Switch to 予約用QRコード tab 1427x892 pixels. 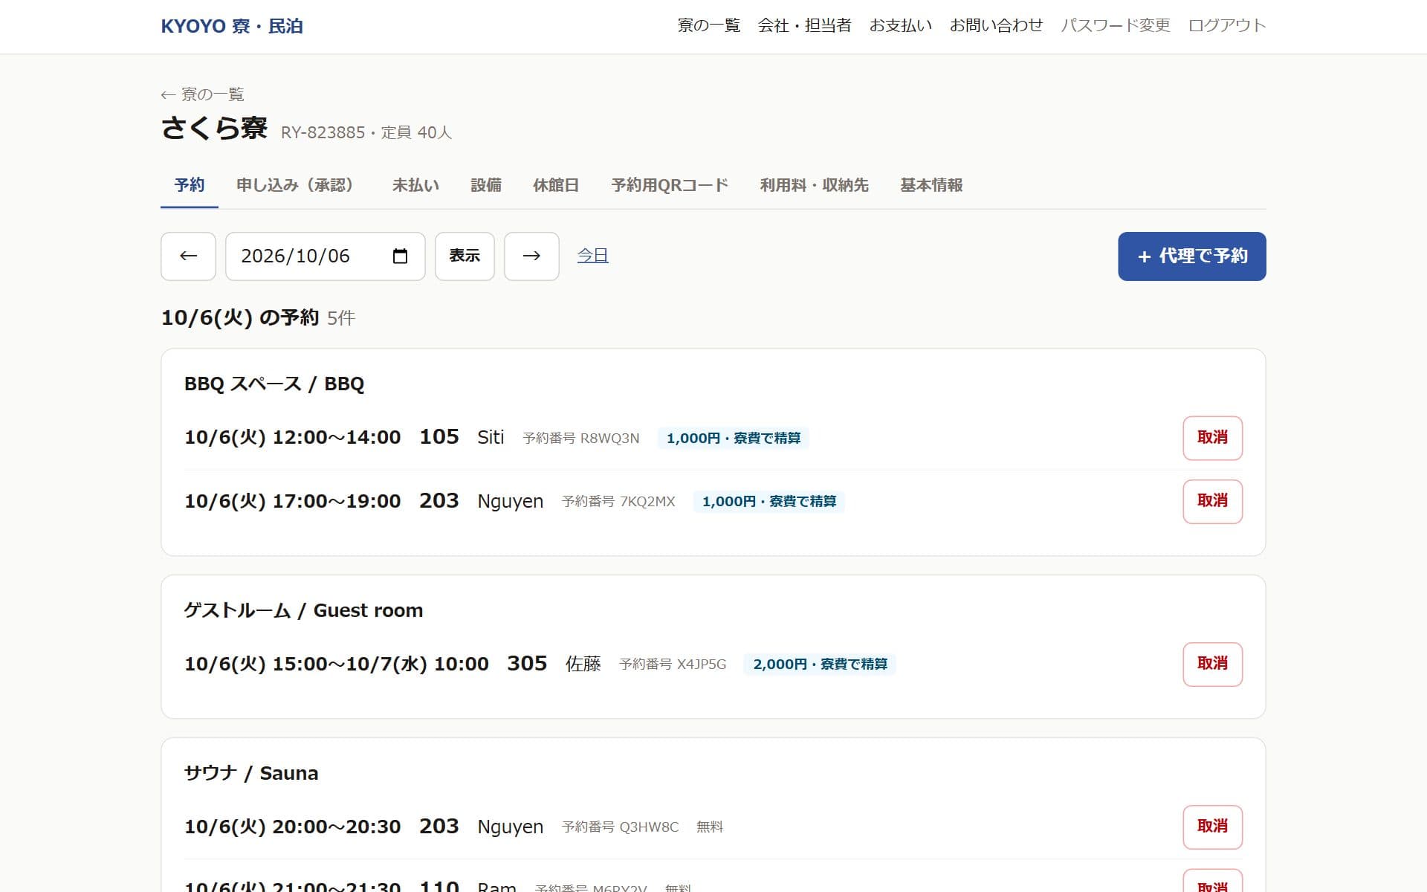point(670,185)
